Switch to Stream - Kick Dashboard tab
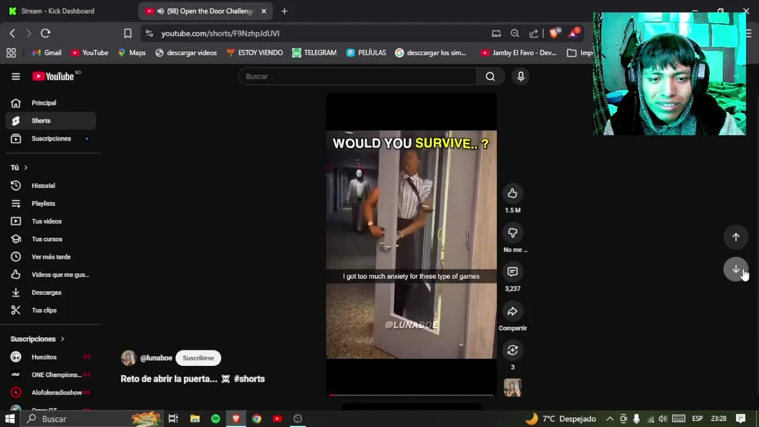The width and height of the screenshot is (759, 427). [x=58, y=11]
